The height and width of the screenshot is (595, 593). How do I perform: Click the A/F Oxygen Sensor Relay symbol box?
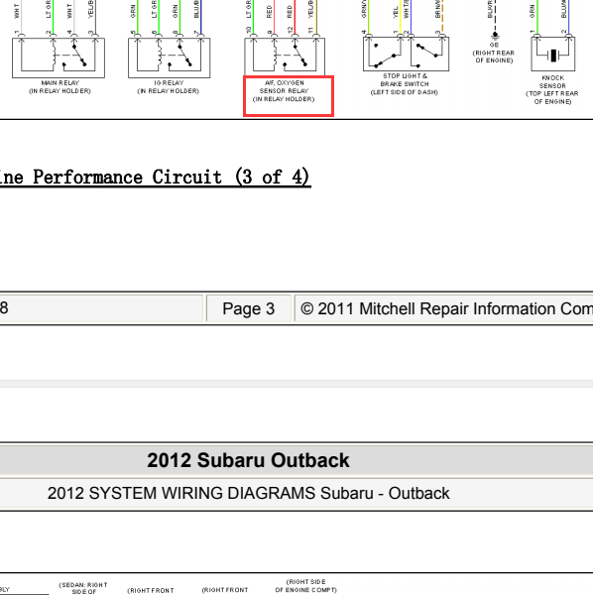285,57
